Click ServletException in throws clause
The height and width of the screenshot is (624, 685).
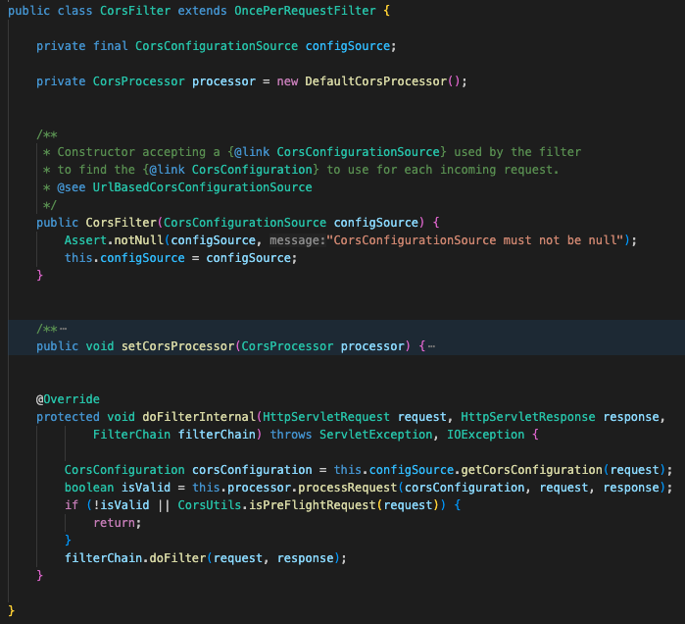(x=375, y=435)
